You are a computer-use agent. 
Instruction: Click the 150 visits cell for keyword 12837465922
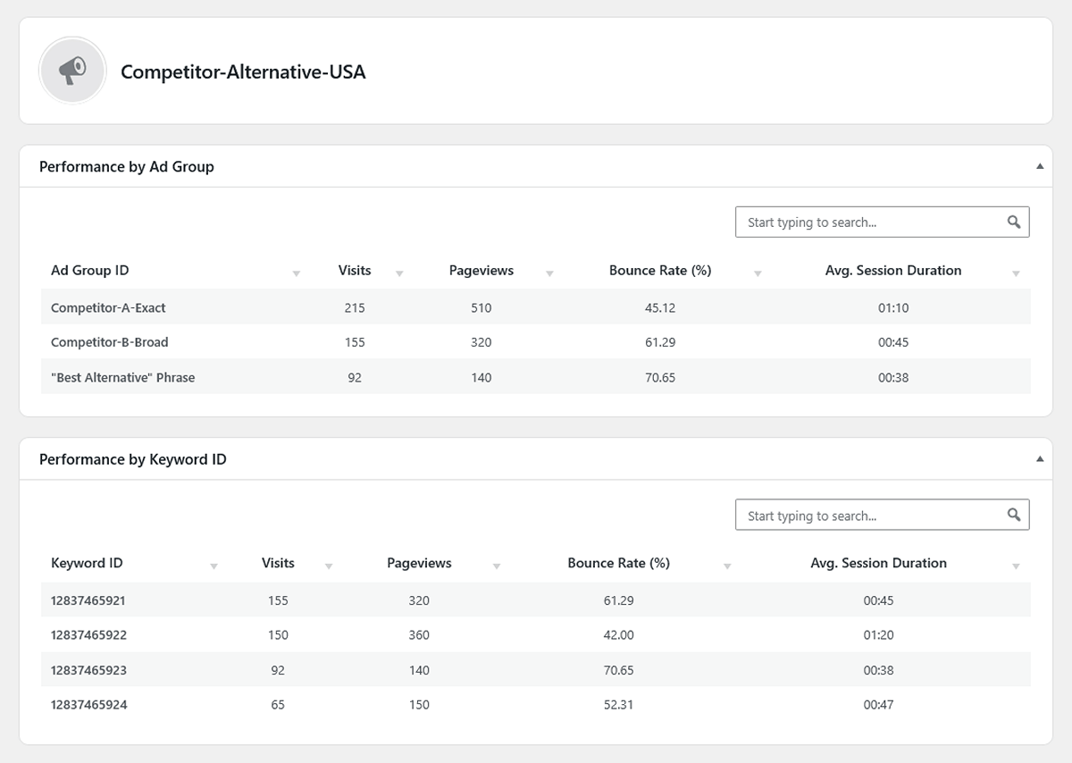278,635
